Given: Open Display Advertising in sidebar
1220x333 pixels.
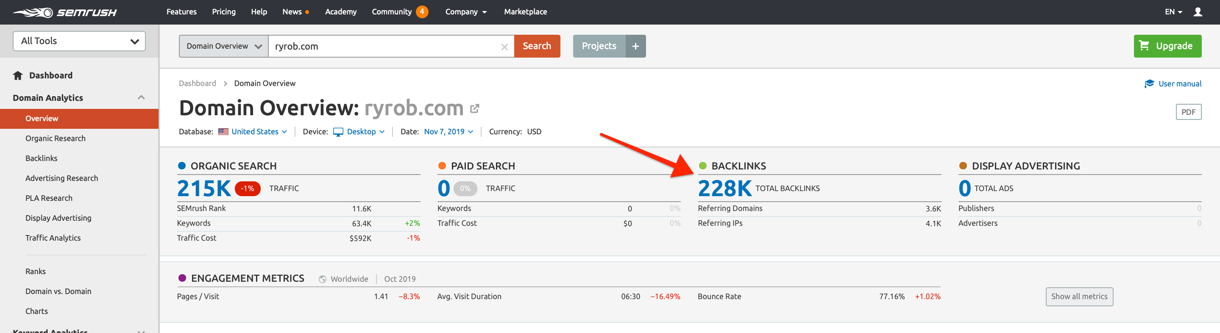Looking at the screenshot, I should pos(58,218).
